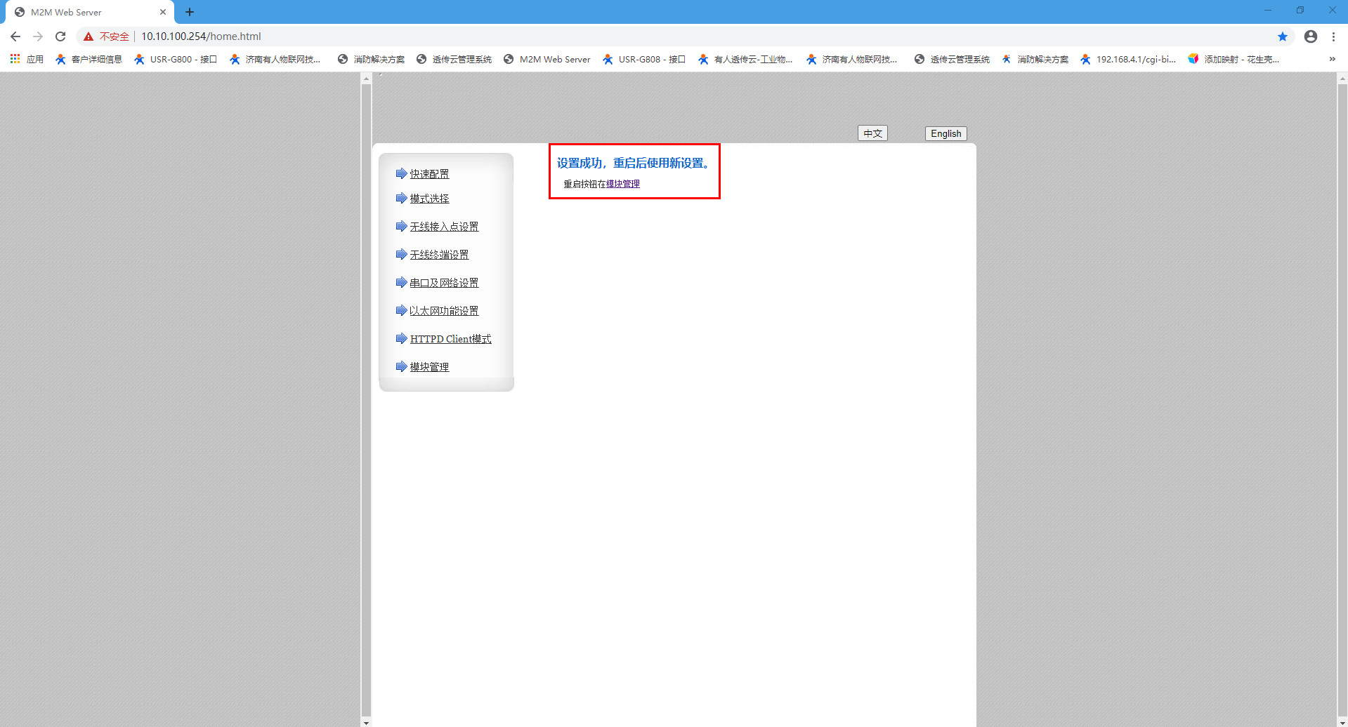Image resolution: width=1348 pixels, height=727 pixels.
Task: Open the Chrome profile avatar icon
Action: [1310, 36]
